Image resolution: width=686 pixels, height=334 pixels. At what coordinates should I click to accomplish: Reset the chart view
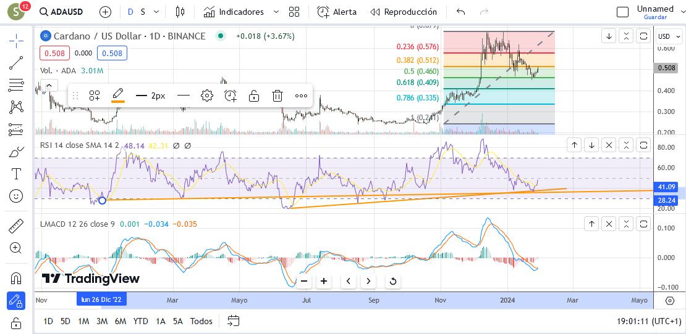pyautogui.click(x=393, y=281)
